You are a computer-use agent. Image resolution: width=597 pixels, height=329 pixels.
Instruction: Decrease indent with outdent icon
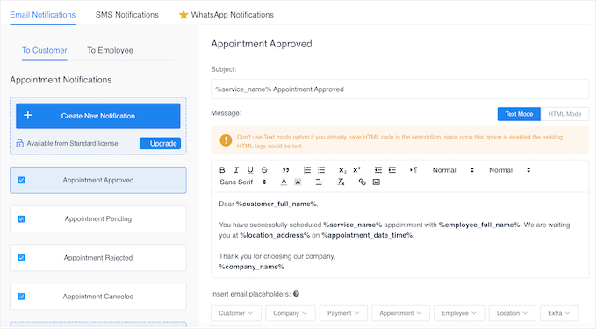pyautogui.click(x=378, y=170)
